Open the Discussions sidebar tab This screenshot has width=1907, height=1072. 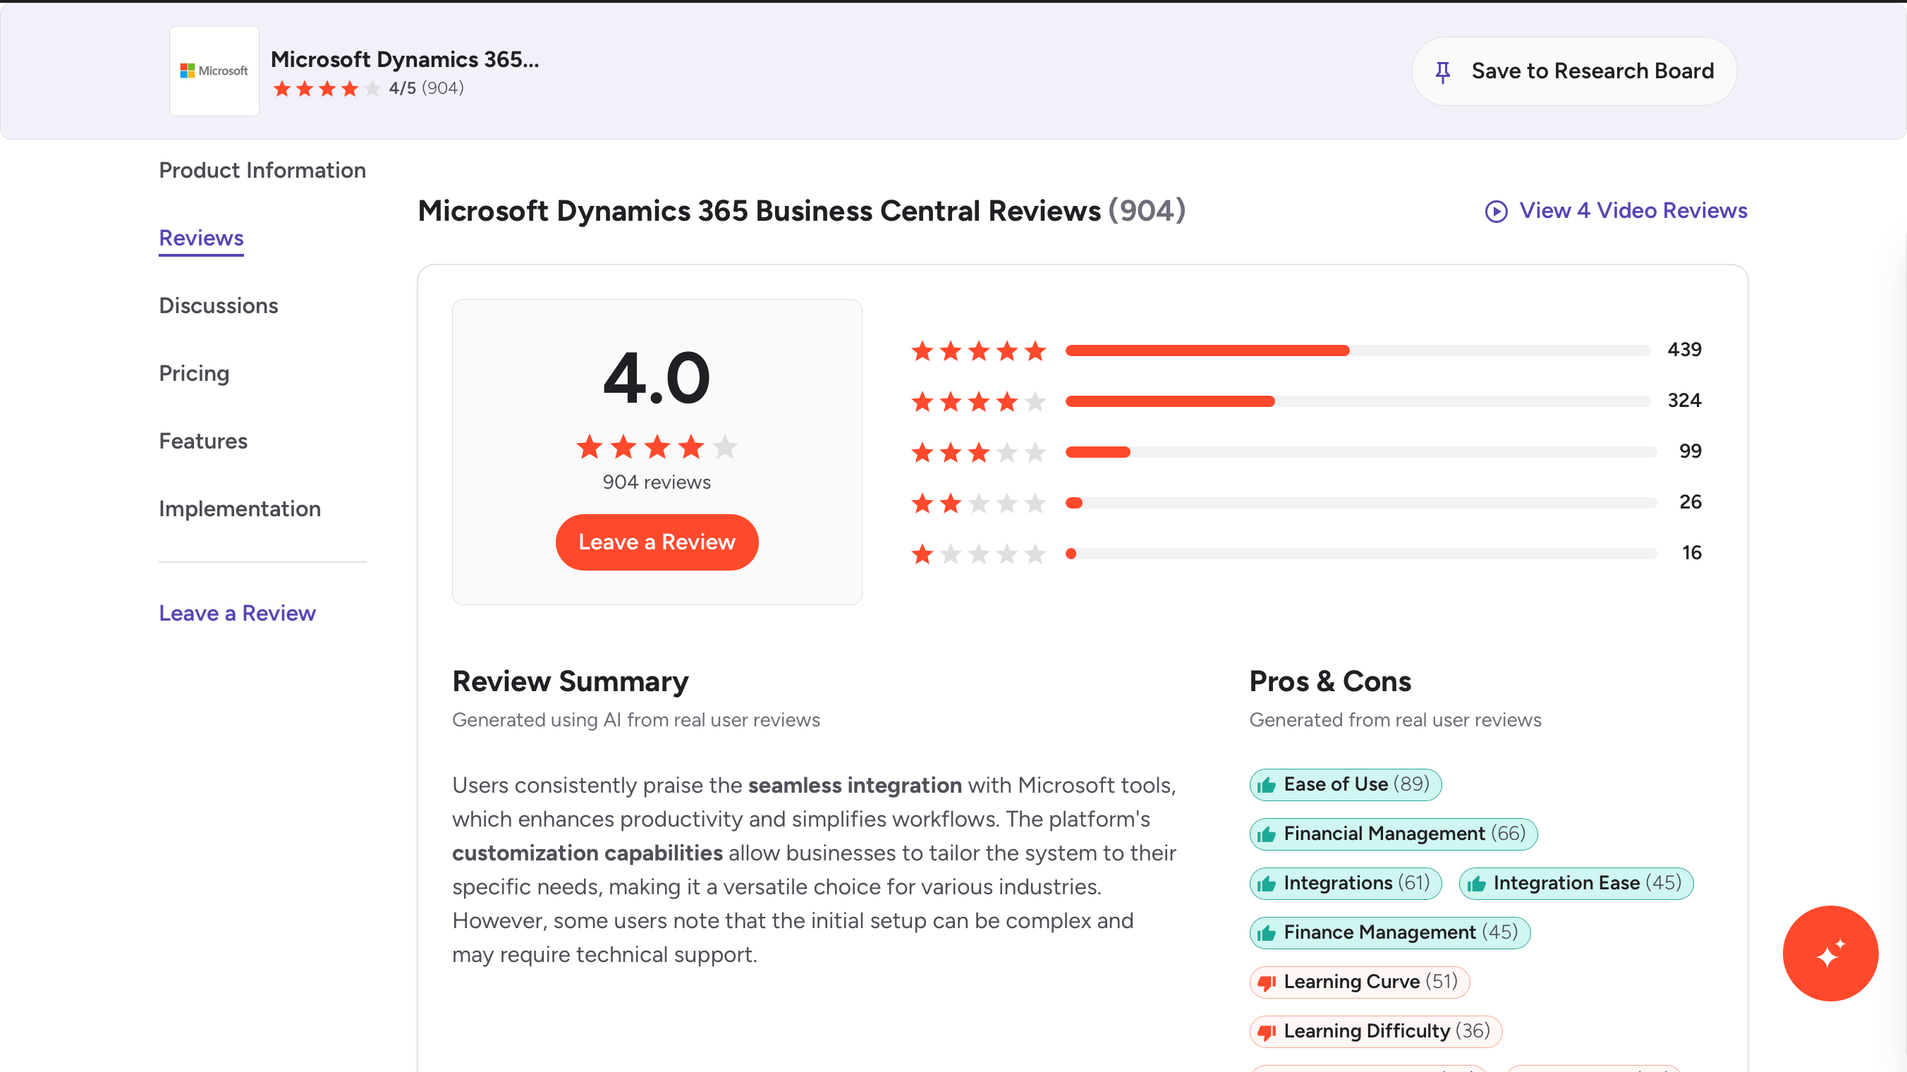coord(219,306)
